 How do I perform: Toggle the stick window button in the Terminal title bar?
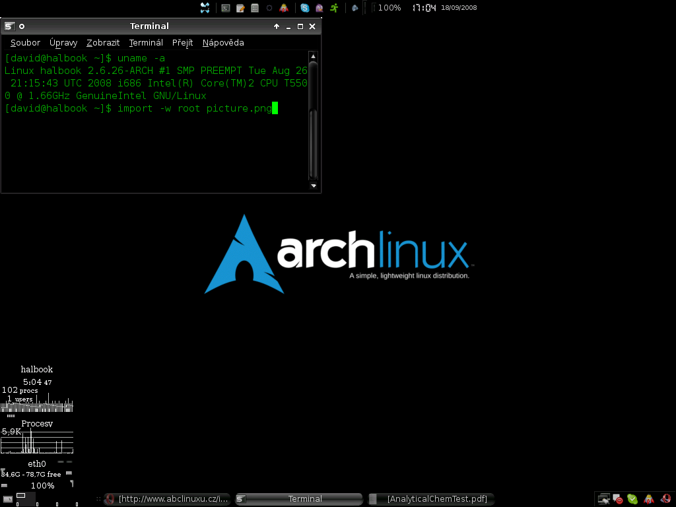22,26
